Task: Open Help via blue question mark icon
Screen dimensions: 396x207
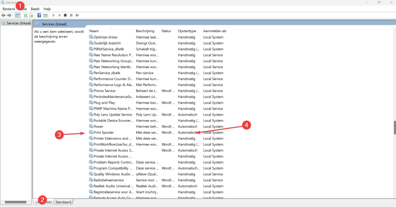Action: [39, 15]
